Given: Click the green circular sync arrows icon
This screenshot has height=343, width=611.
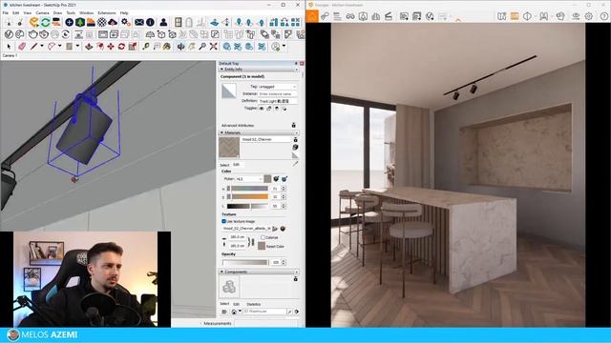Looking at the screenshot, I should point(46,22).
